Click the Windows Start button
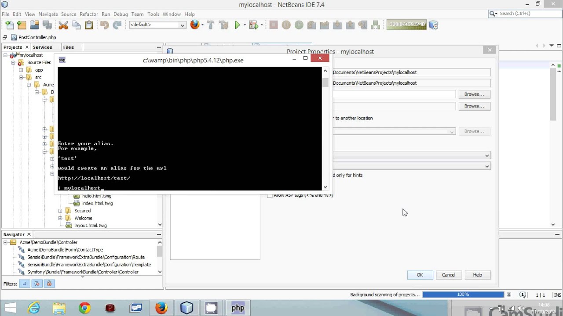Viewport: 563px width, 316px height. pyautogui.click(x=10, y=308)
